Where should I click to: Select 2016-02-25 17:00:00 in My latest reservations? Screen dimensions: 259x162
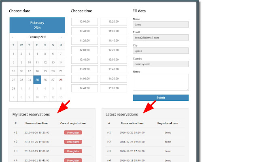37,151
